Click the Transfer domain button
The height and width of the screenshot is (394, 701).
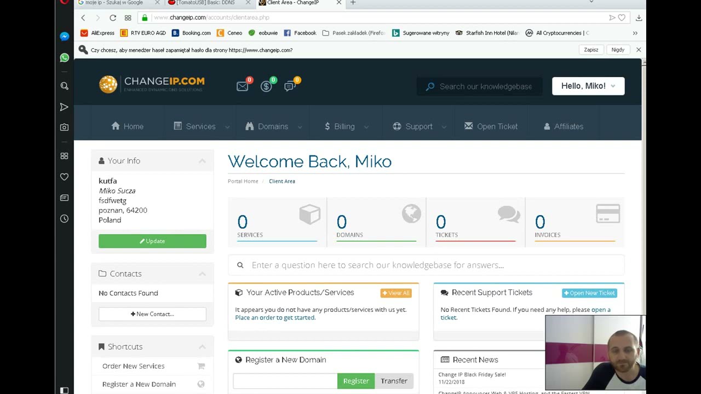pyautogui.click(x=394, y=381)
